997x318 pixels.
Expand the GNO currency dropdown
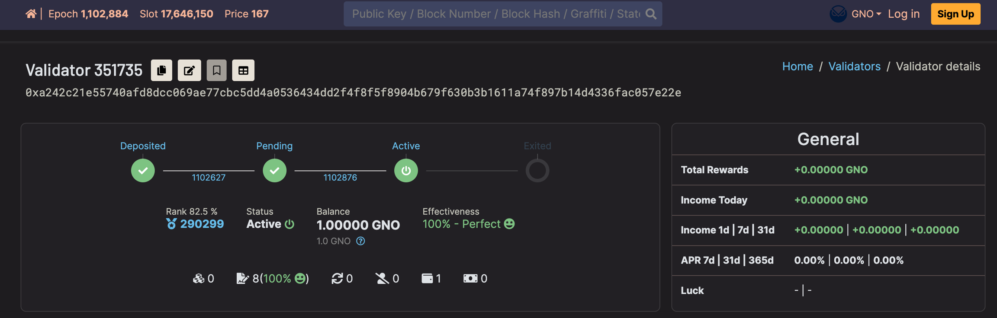coord(866,14)
